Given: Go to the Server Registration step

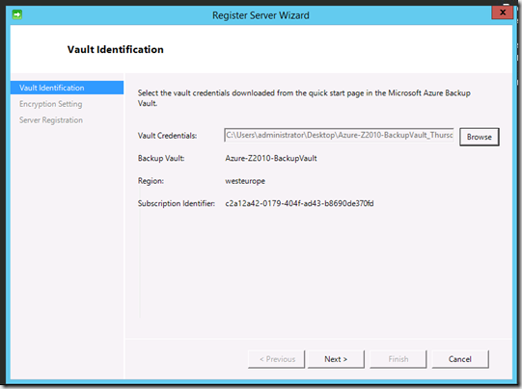Looking at the screenshot, I should [x=51, y=120].
